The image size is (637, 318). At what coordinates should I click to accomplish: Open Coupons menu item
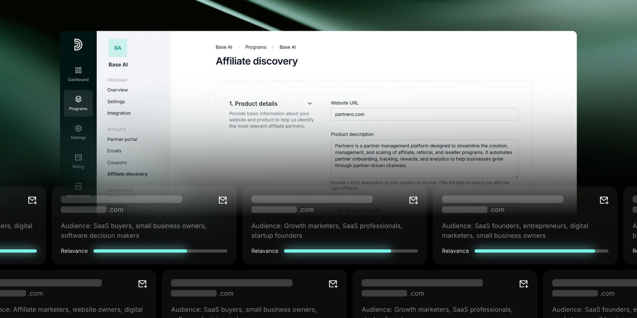(117, 163)
